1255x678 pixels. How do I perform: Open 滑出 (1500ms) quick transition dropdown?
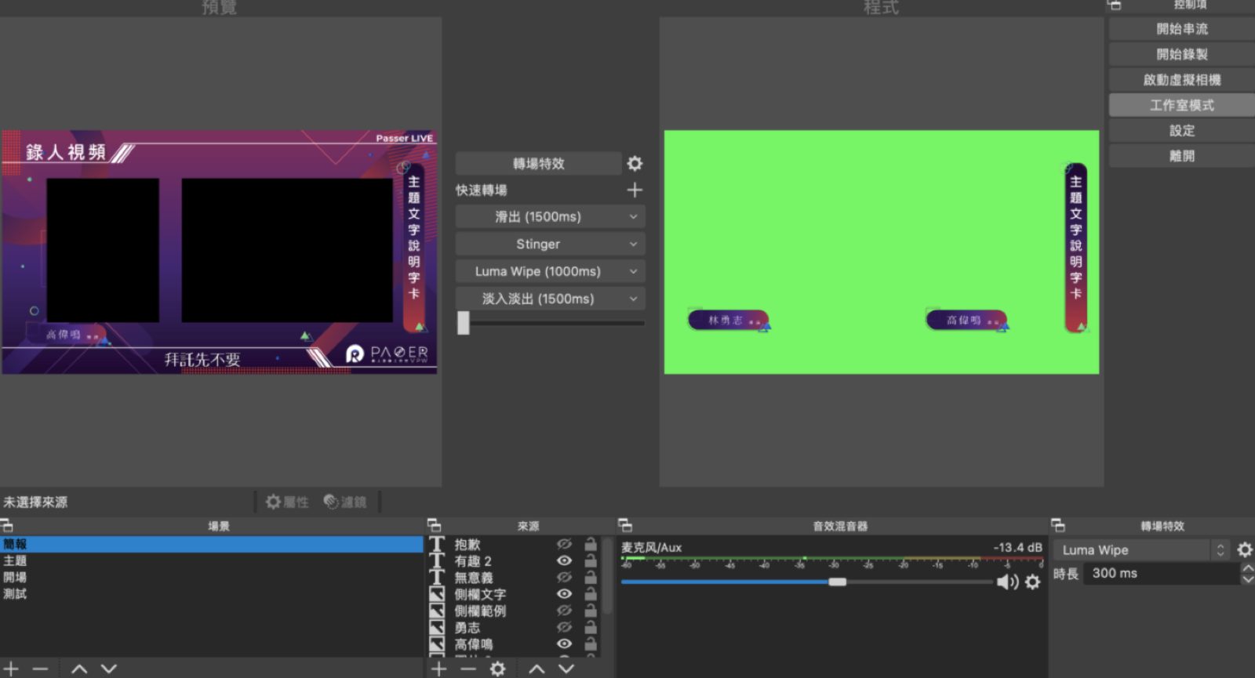click(x=550, y=216)
